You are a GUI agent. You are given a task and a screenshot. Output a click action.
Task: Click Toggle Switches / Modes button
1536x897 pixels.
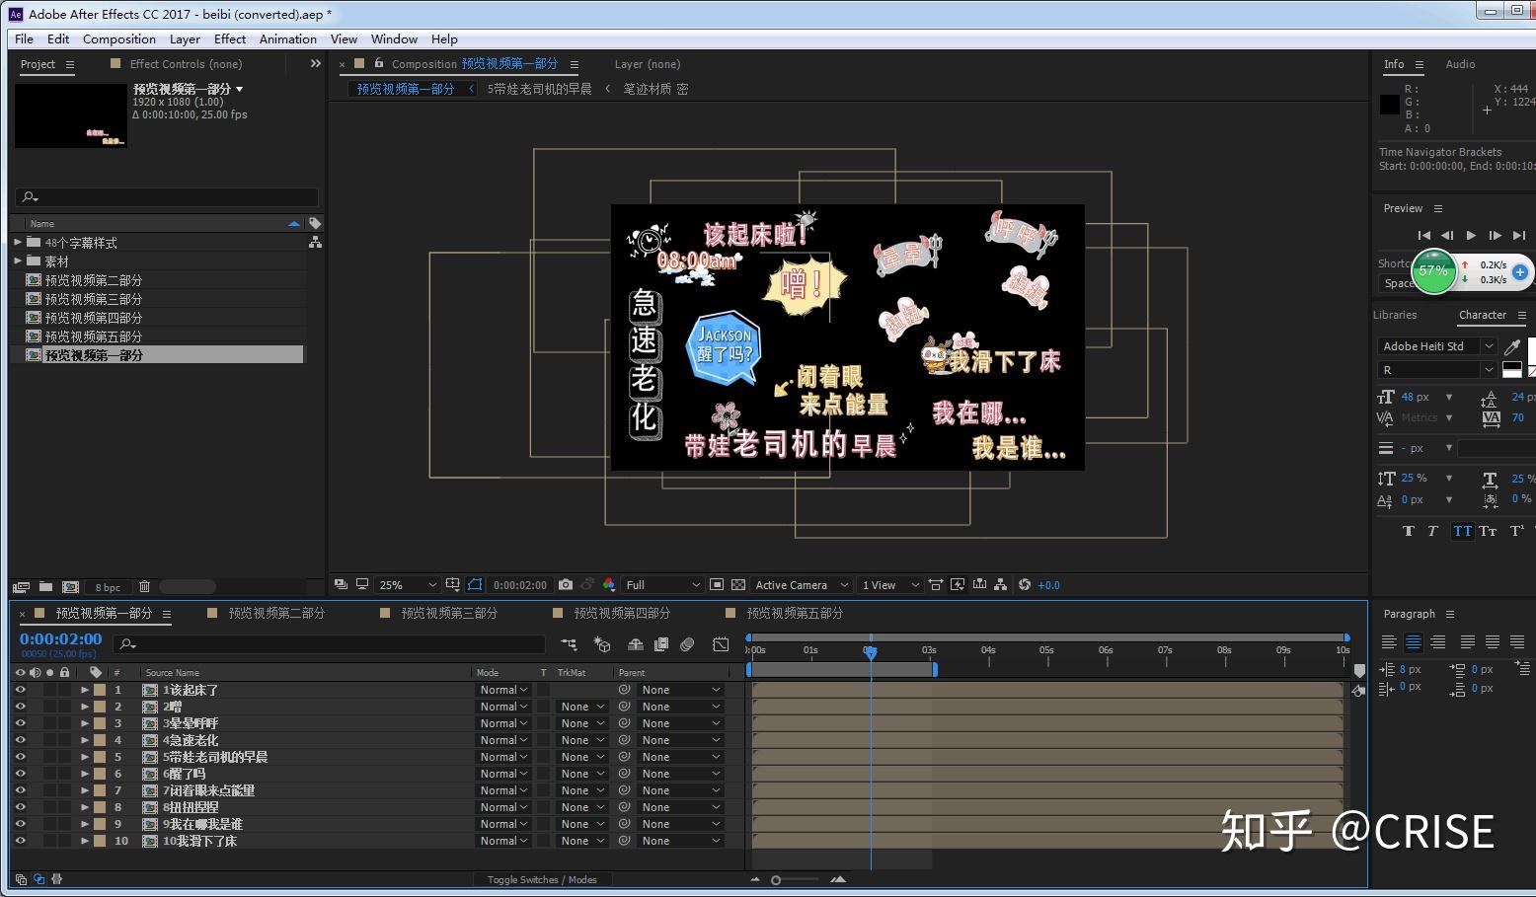(x=542, y=879)
